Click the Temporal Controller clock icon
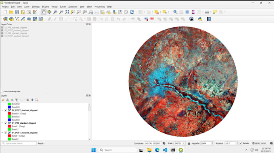The image size is (274, 153). (126, 12)
